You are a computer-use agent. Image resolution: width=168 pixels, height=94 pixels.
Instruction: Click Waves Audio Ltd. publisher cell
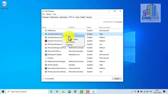[x=74, y=68]
